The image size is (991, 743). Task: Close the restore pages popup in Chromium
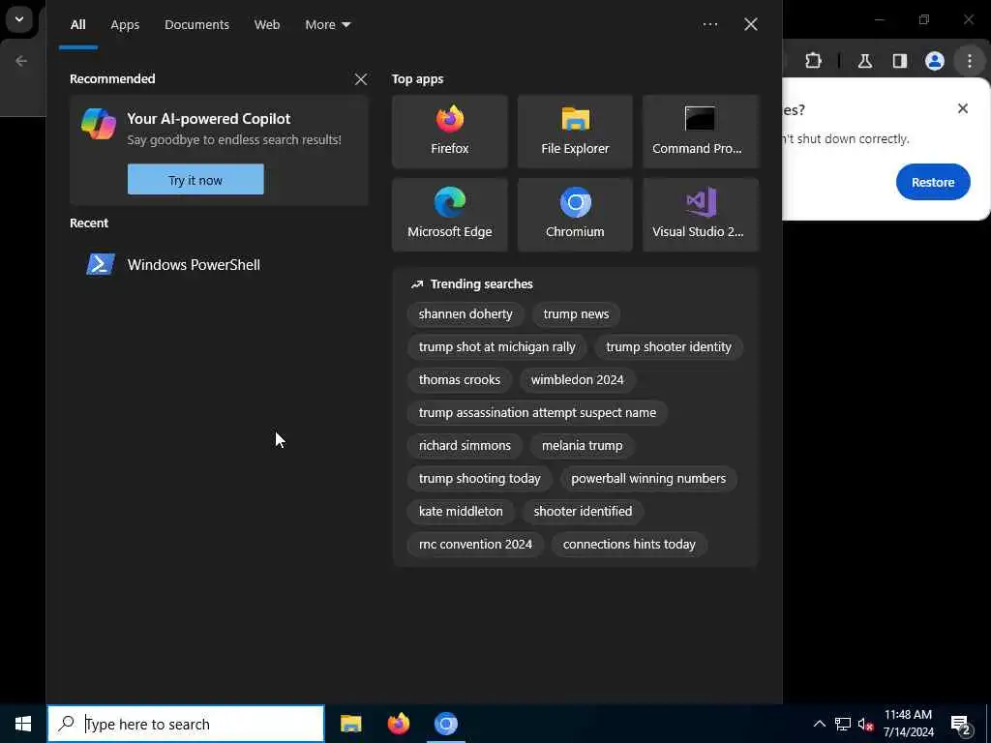tap(963, 108)
